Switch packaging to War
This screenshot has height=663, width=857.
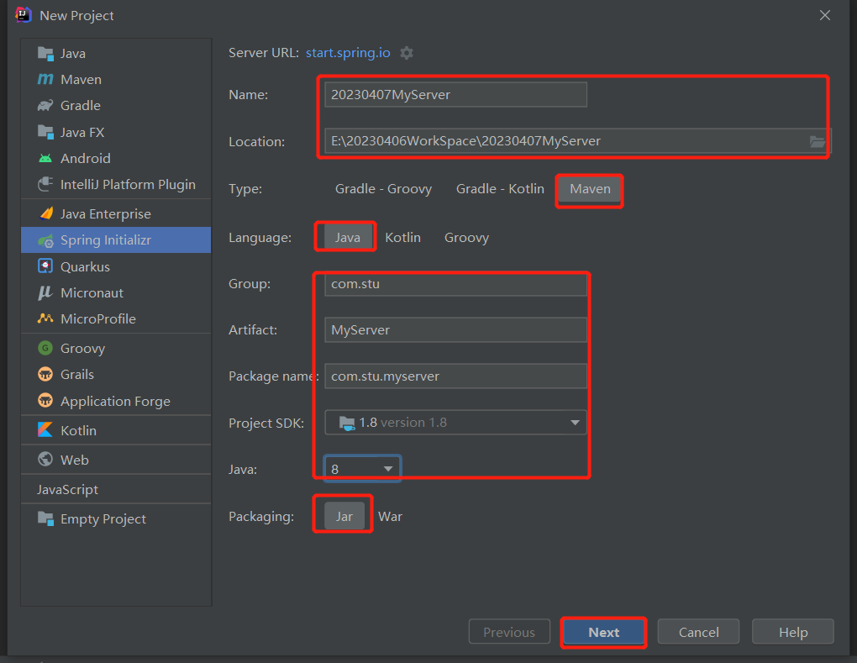click(x=390, y=516)
